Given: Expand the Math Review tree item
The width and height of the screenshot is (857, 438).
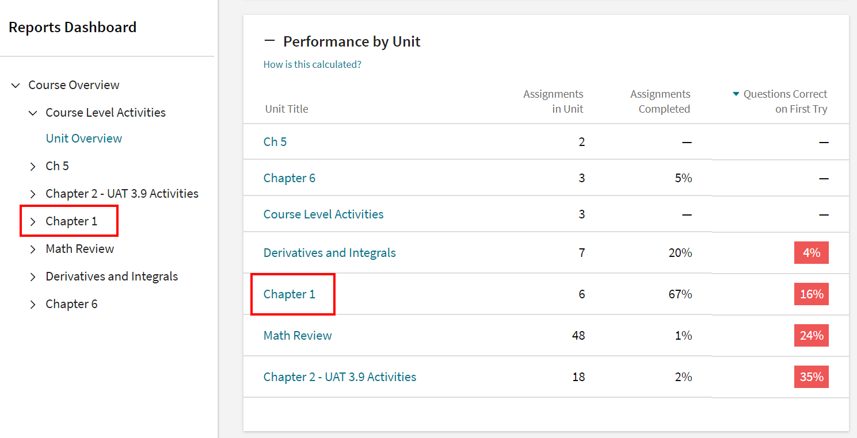Looking at the screenshot, I should (x=33, y=248).
